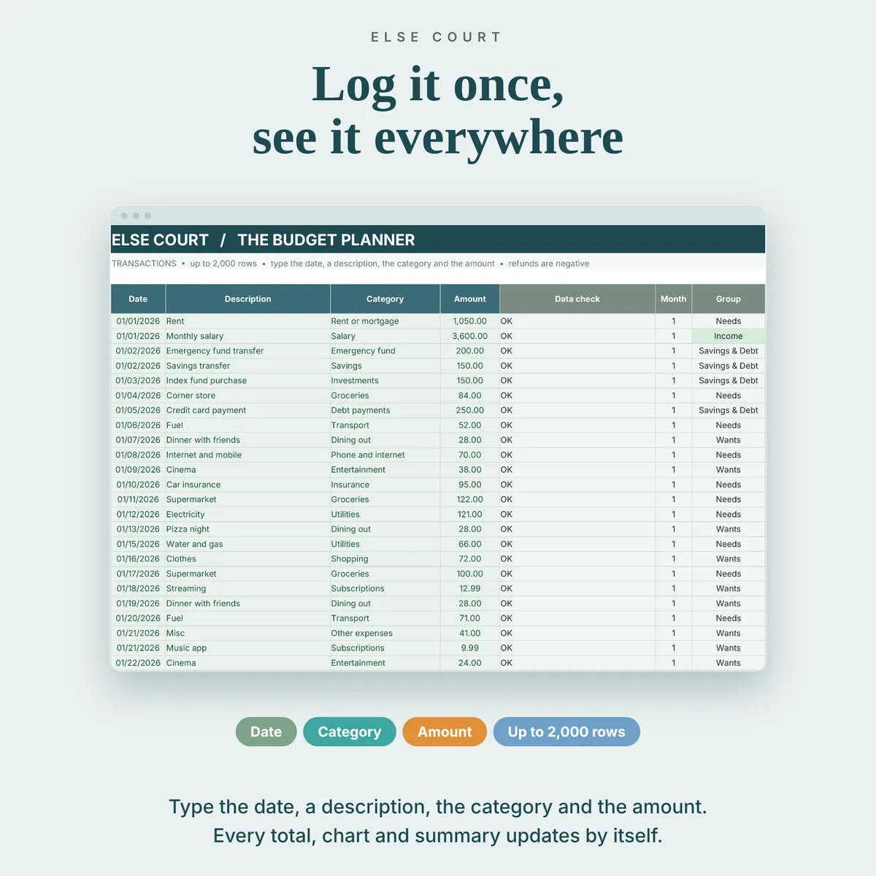Click the TRANSACTIONS label in subtitle row
The width and height of the screenshot is (876, 876).
[144, 264]
